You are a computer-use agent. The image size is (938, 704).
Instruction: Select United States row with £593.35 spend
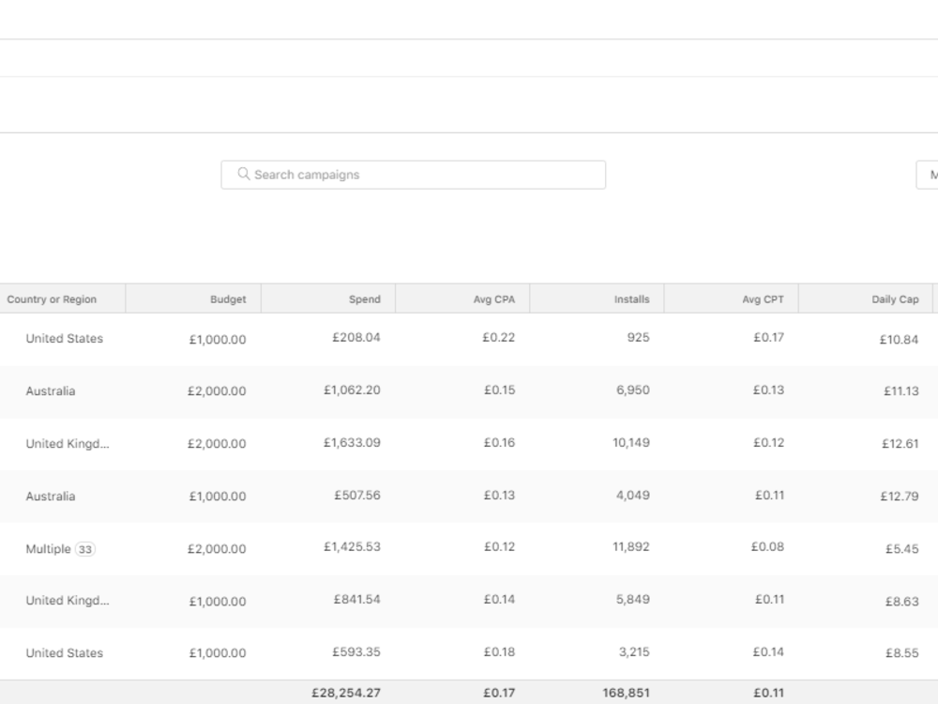tap(469, 653)
